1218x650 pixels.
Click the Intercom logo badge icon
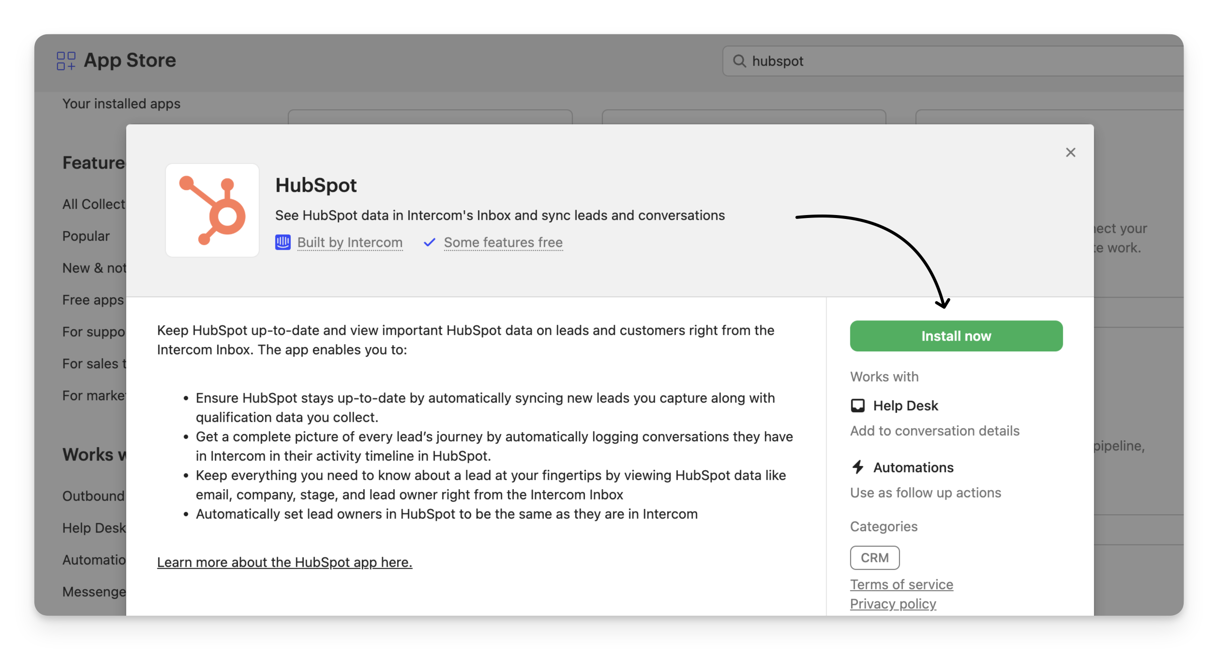pos(283,242)
